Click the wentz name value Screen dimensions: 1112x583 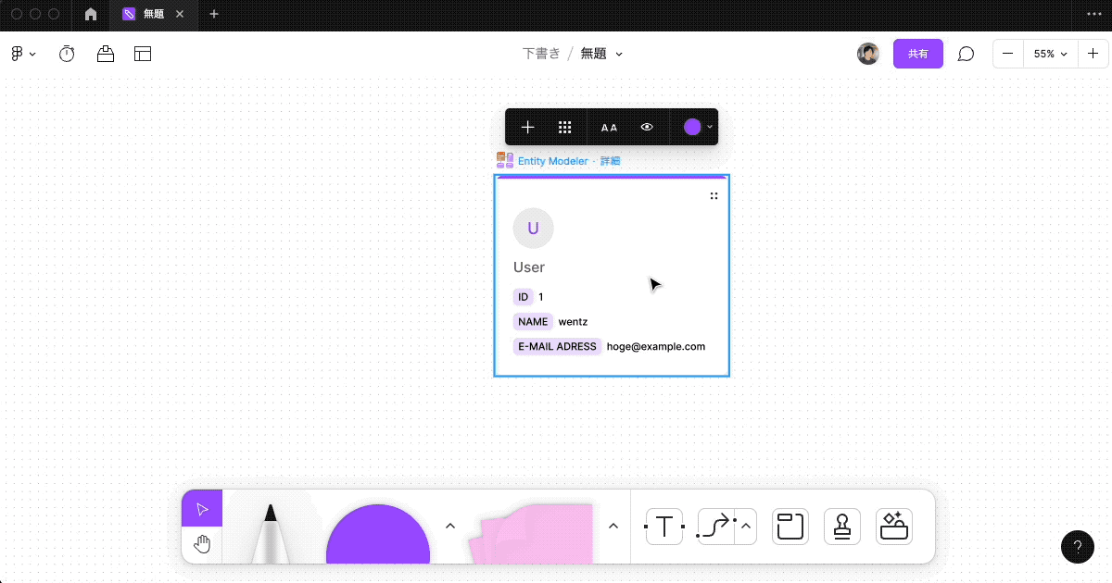tap(573, 322)
